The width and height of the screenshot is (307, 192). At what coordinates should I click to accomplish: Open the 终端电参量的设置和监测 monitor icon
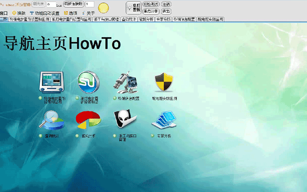coord(51,83)
